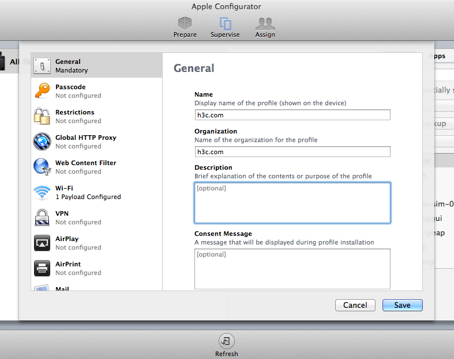Select the 'Global HTTP Proxy' label
Viewport: 454px width, 359px height.
(86, 138)
